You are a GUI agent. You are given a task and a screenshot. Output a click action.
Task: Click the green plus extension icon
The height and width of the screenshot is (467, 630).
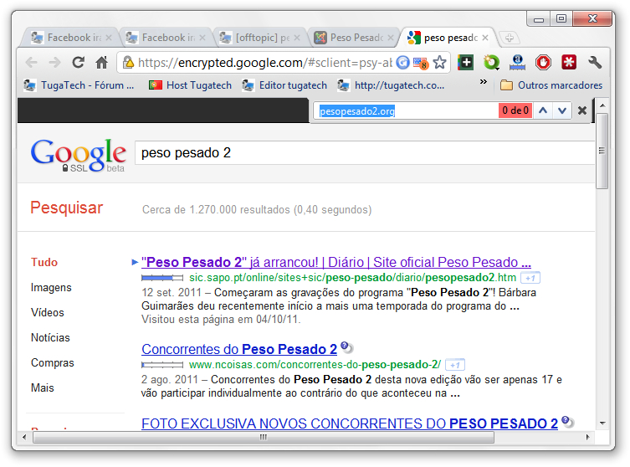pyautogui.click(x=466, y=62)
